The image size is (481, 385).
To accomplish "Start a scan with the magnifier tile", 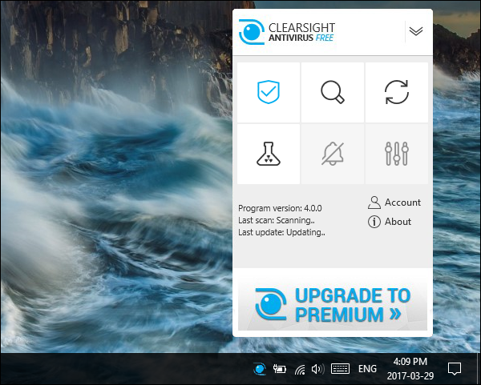I will pyautogui.click(x=333, y=92).
